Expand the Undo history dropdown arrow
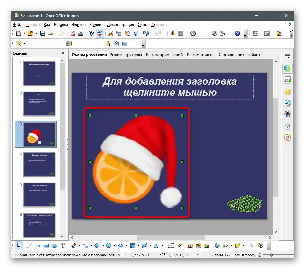This screenshot has height=269, width=305. (152, 33)
